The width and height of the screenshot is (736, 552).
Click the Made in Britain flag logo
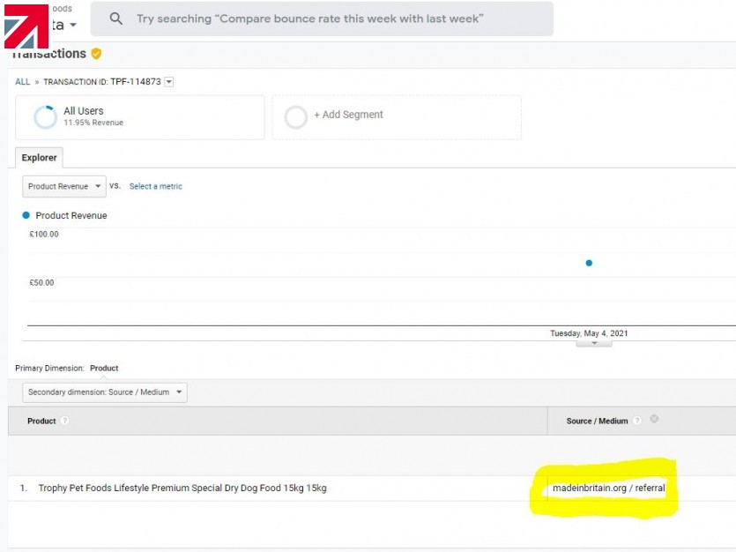[26, 26]
